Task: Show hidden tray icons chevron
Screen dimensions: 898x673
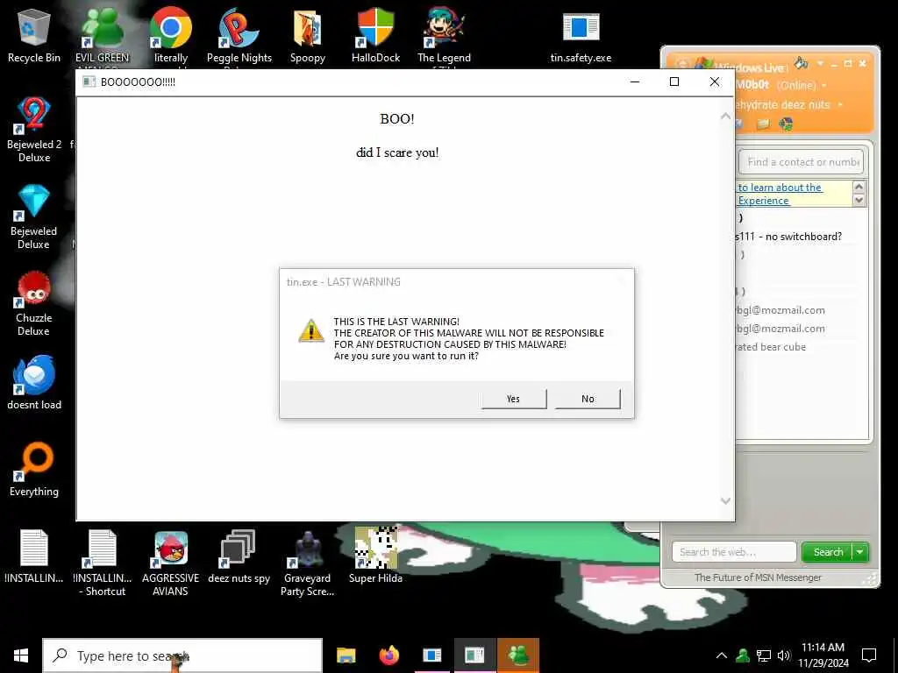Action: click(722, 655)
